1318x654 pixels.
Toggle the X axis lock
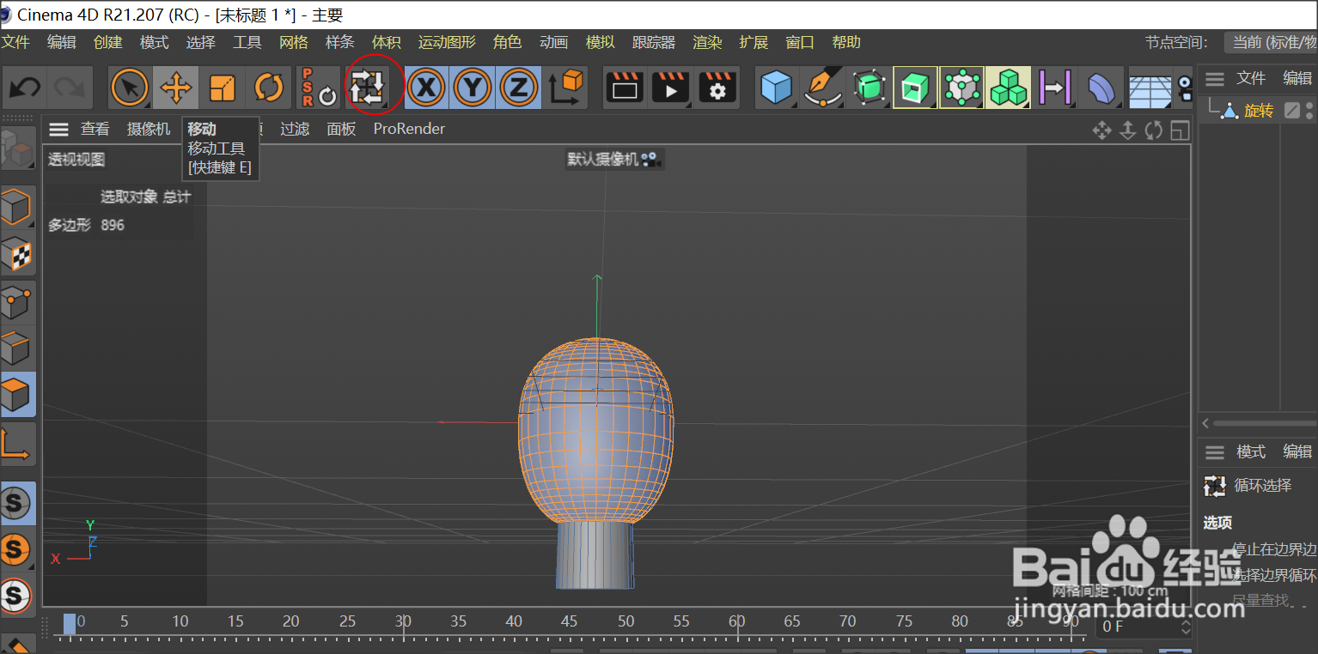[x=426, y=87]
